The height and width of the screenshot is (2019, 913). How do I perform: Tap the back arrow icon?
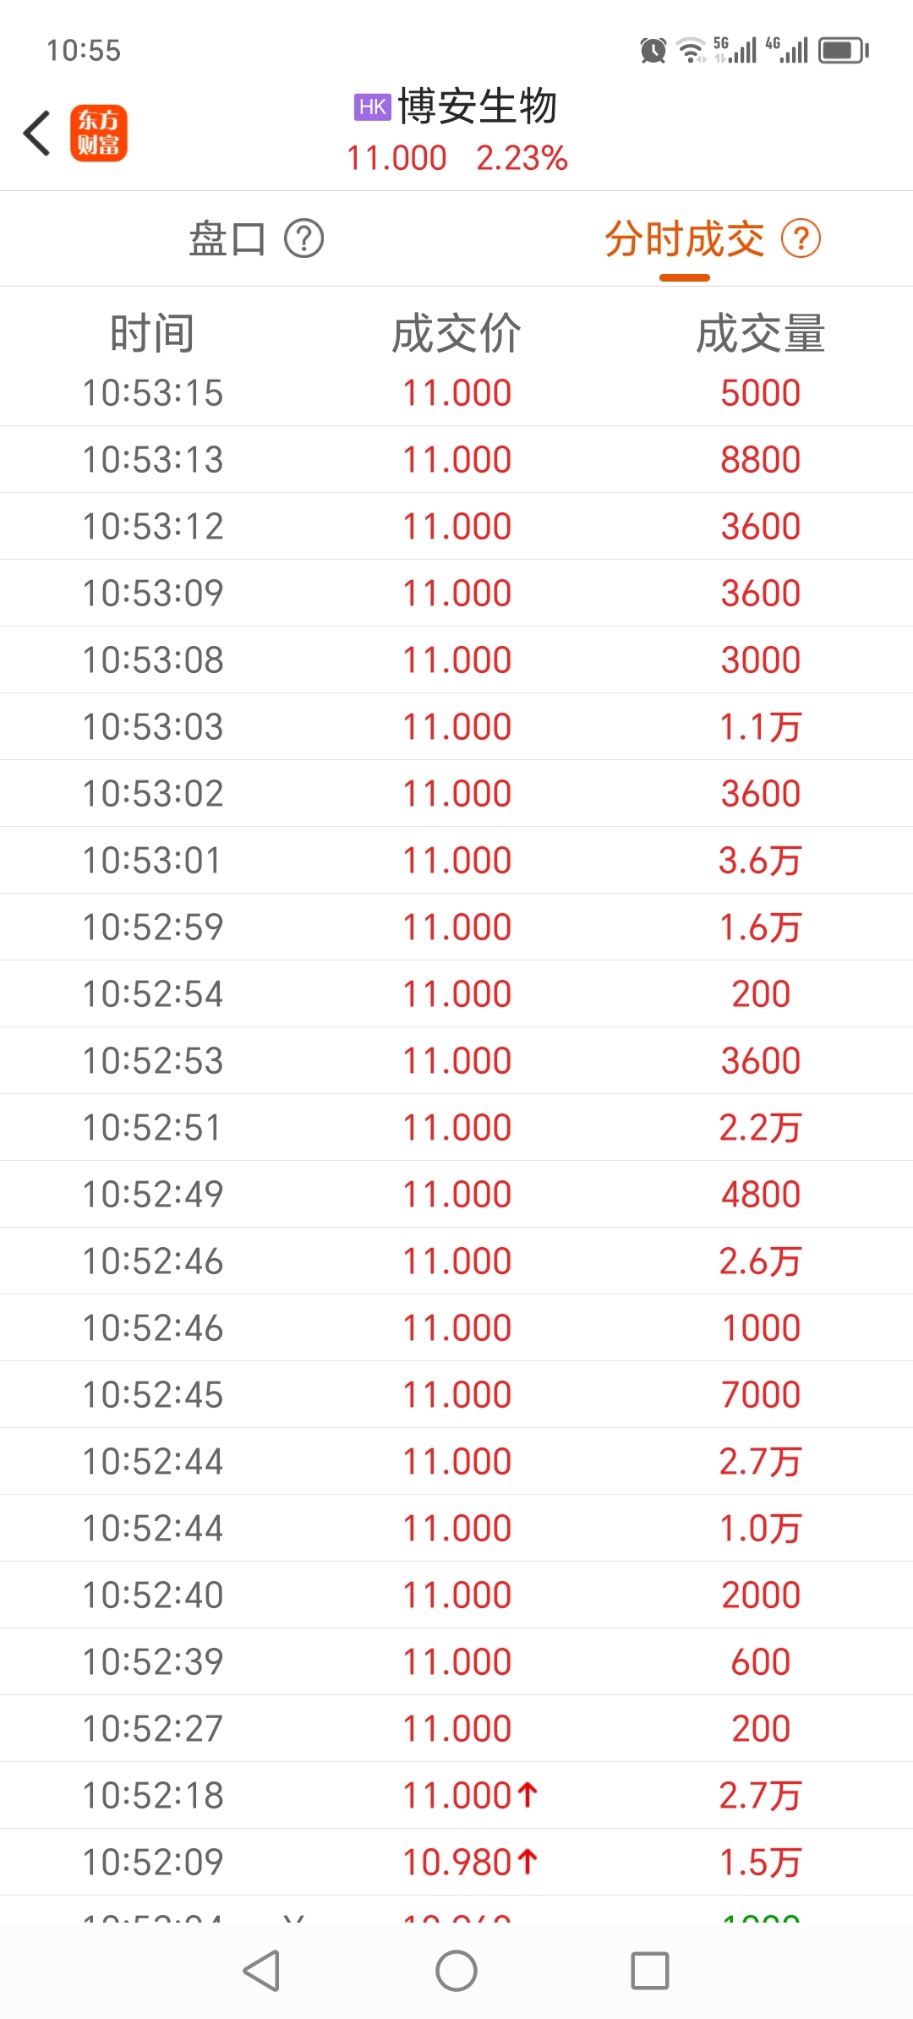coord(37,134)
